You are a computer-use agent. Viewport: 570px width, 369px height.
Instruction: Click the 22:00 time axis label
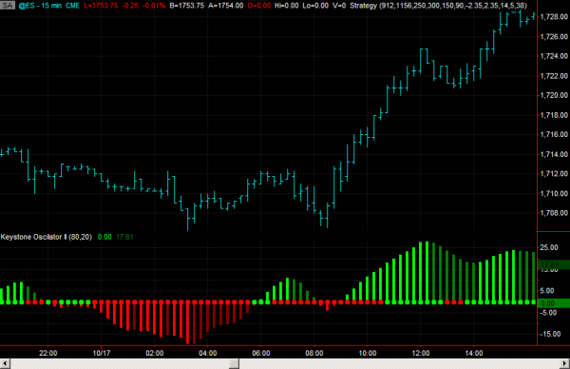[x=48, y=353]
